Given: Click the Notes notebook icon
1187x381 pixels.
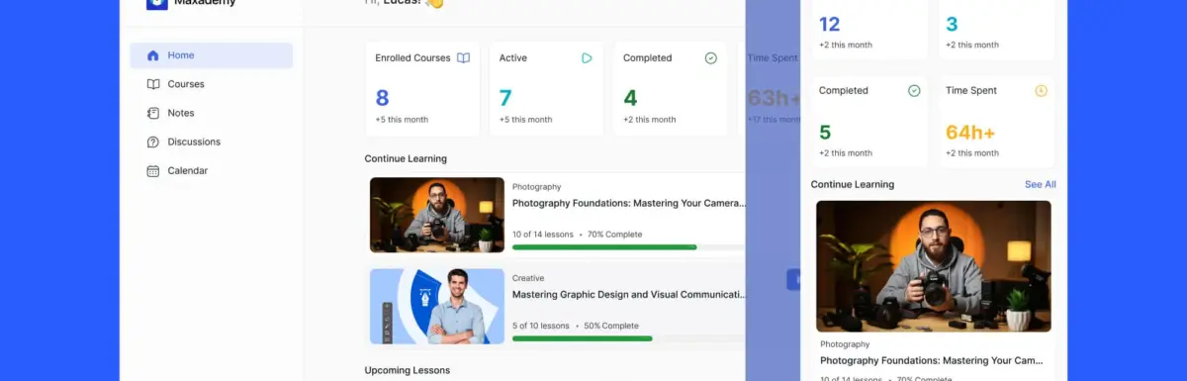Looking at the screenshot, I should [x=152, y=113].
